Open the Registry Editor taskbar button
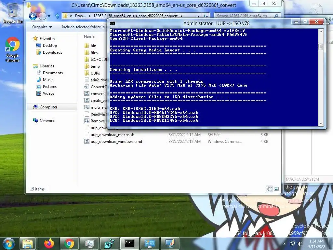The image size is (333, 250). coord(109,243)
